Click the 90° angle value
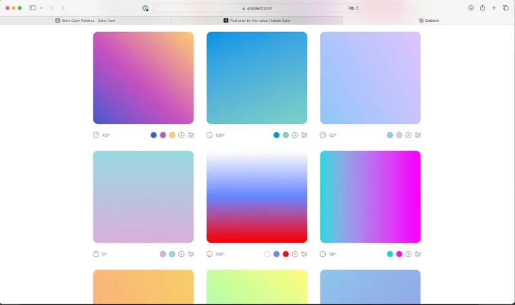This screenshot has width=515, height=305. (333, 254)
